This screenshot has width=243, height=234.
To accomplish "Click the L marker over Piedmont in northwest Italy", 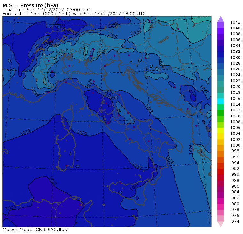I will tap(45, 81).
